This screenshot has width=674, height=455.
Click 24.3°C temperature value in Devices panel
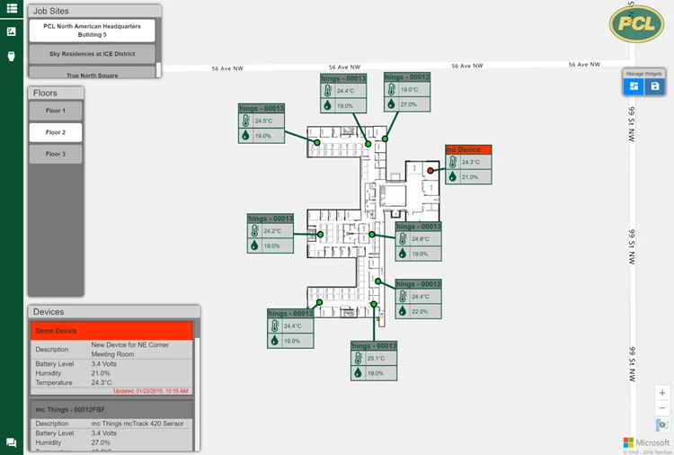pos(102,382)
